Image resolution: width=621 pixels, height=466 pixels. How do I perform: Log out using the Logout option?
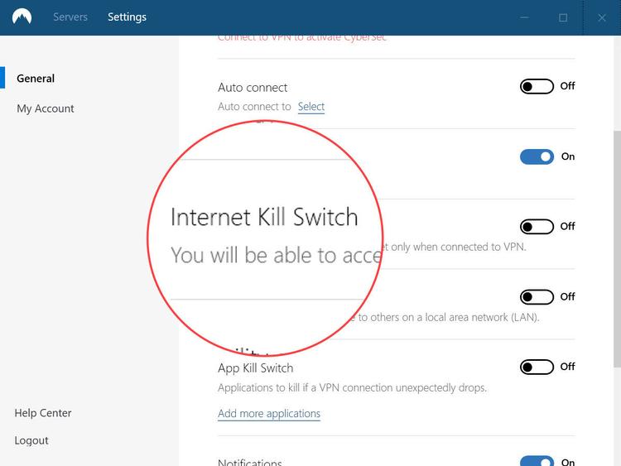pos(31,440)
